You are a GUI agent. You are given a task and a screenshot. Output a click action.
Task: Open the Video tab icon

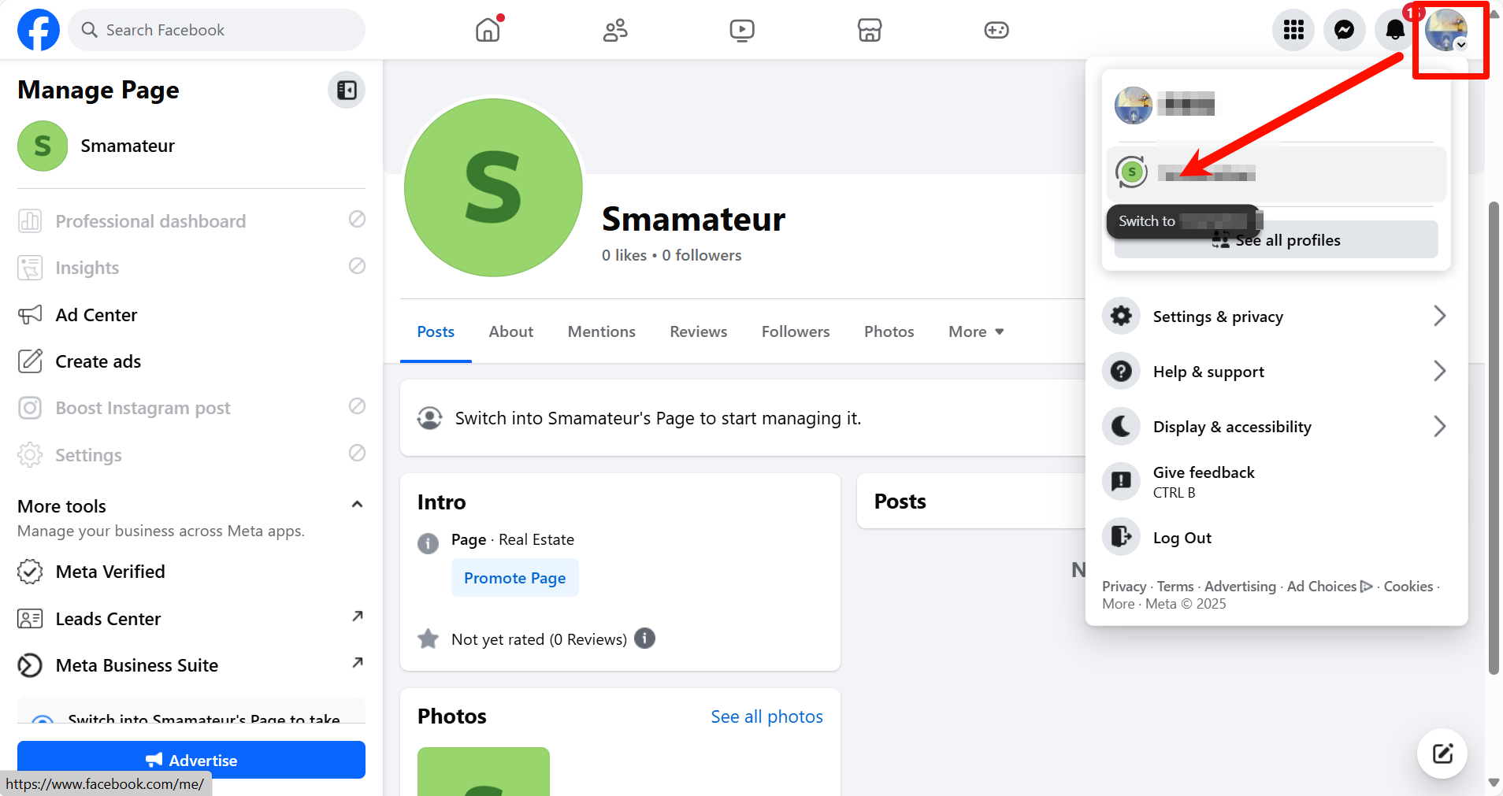(x=741, y=30)
